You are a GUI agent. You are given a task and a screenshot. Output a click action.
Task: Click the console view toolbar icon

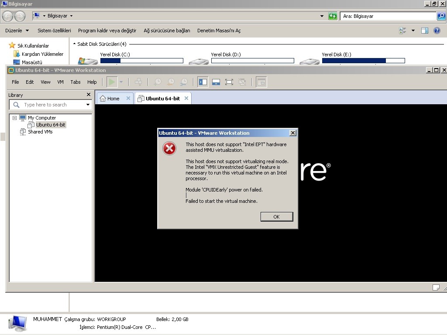261,82
